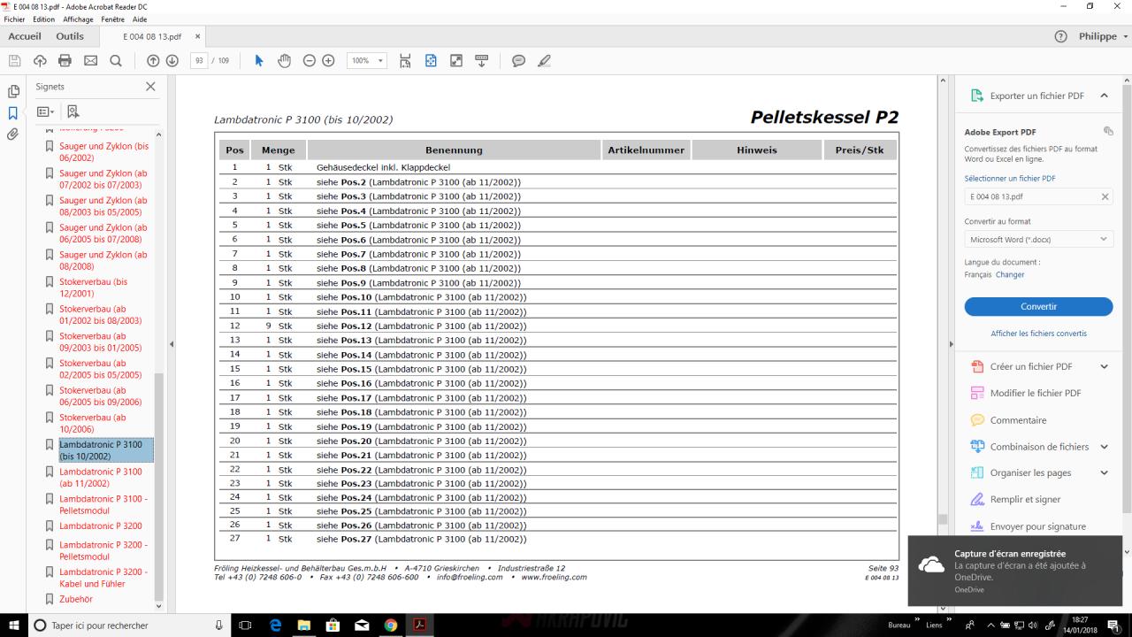Go to next page arrow
This screenshot has height=637, width=1132.
(x=172, y=61)
